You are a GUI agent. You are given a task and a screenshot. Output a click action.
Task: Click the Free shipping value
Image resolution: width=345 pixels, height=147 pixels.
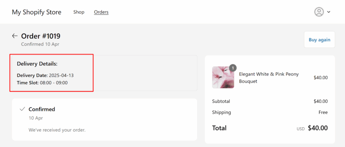pos(323,112)
